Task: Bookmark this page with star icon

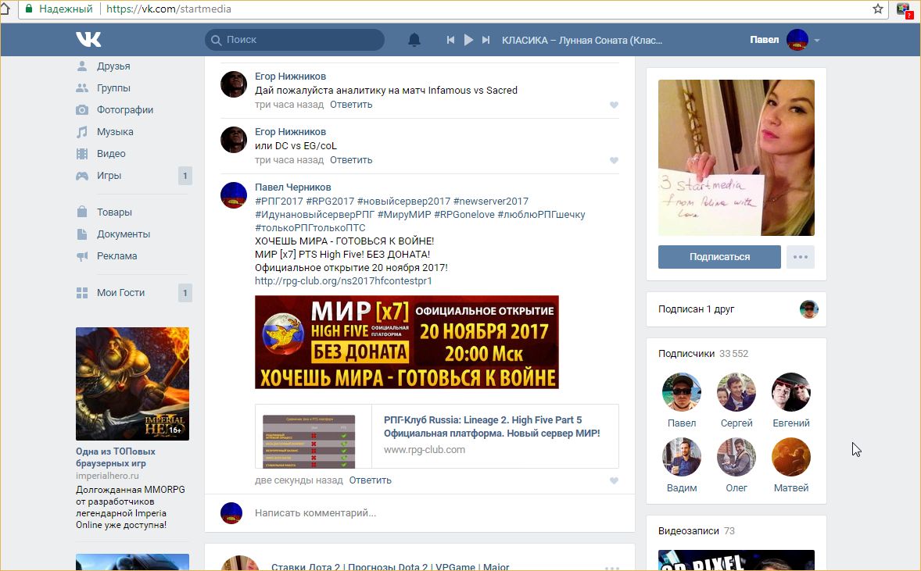Action: (878, 9)
